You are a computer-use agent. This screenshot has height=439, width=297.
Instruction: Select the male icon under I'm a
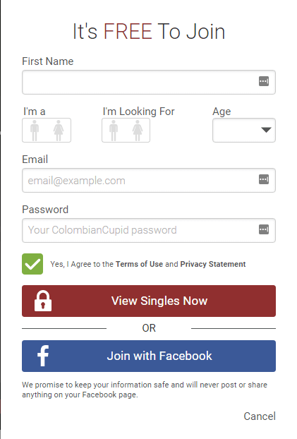click(35, 131)
